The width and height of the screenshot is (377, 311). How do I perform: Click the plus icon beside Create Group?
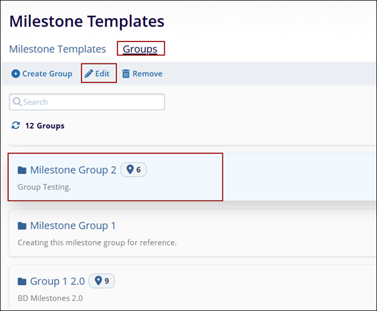click(x=16, y=74)
